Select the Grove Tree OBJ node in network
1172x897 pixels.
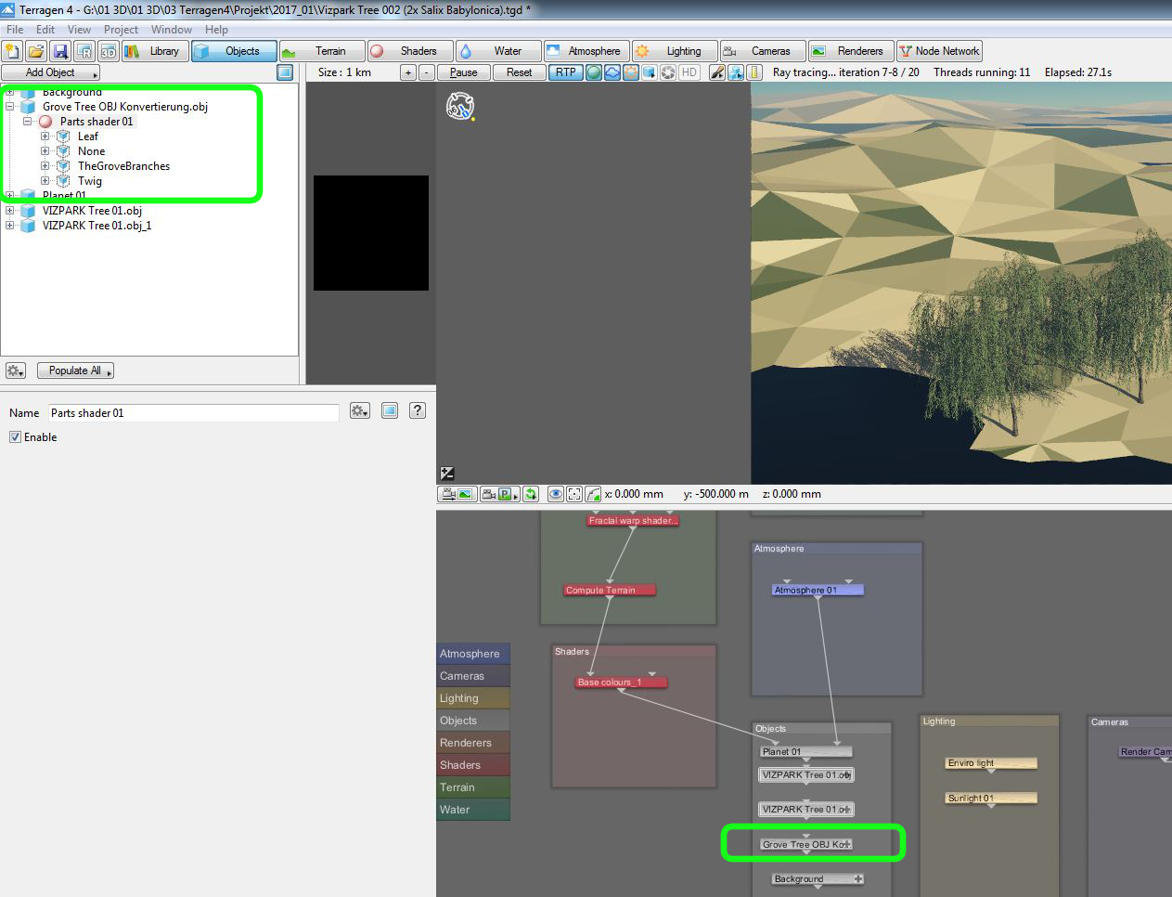(x=805, y=844)
